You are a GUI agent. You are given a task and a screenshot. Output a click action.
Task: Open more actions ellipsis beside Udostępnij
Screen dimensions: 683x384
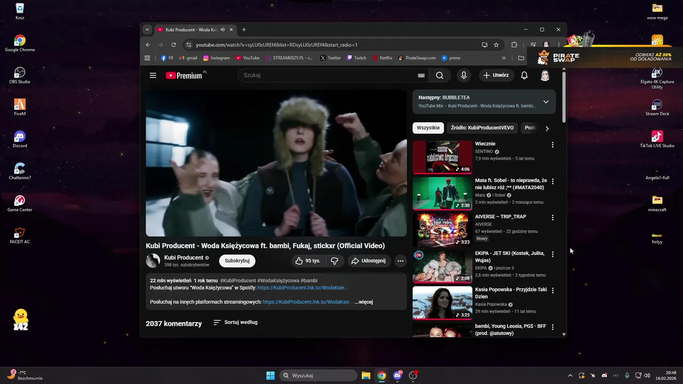pyautogui.click(x=400, y=261)
